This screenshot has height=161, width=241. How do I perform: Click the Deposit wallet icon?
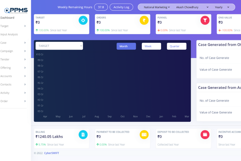tap(205, 134)
